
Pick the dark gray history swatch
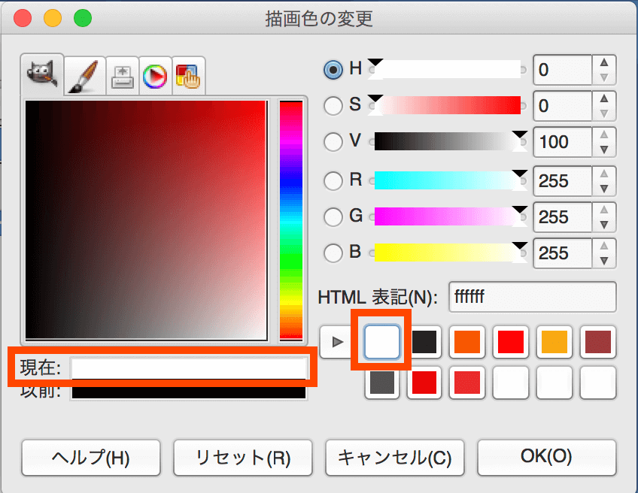382,383
